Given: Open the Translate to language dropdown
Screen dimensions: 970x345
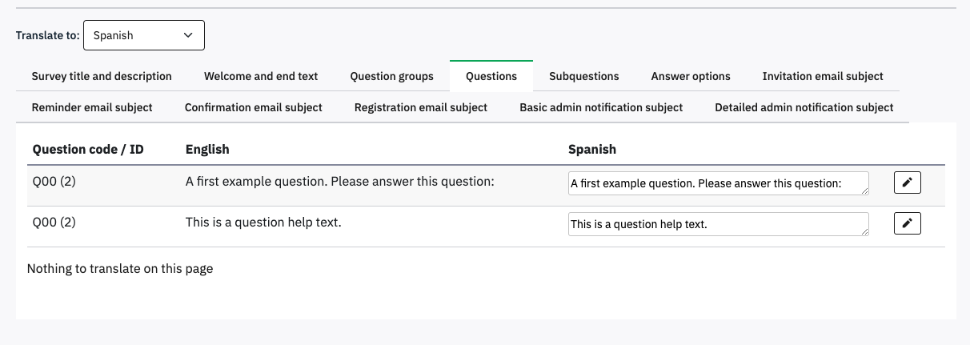Looking at the screenshot, I should [144, 35].
